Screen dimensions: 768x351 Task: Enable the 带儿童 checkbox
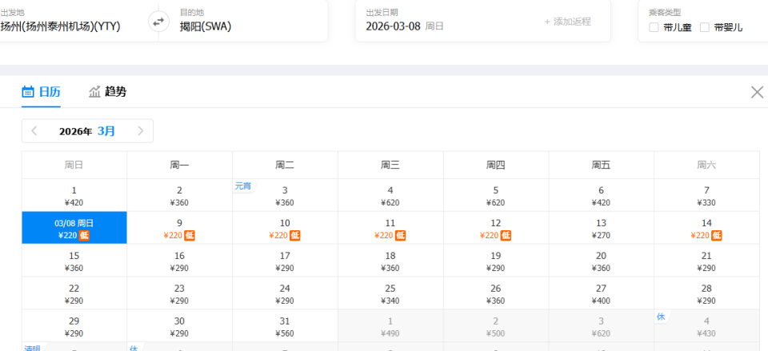(x=654, y=27)
